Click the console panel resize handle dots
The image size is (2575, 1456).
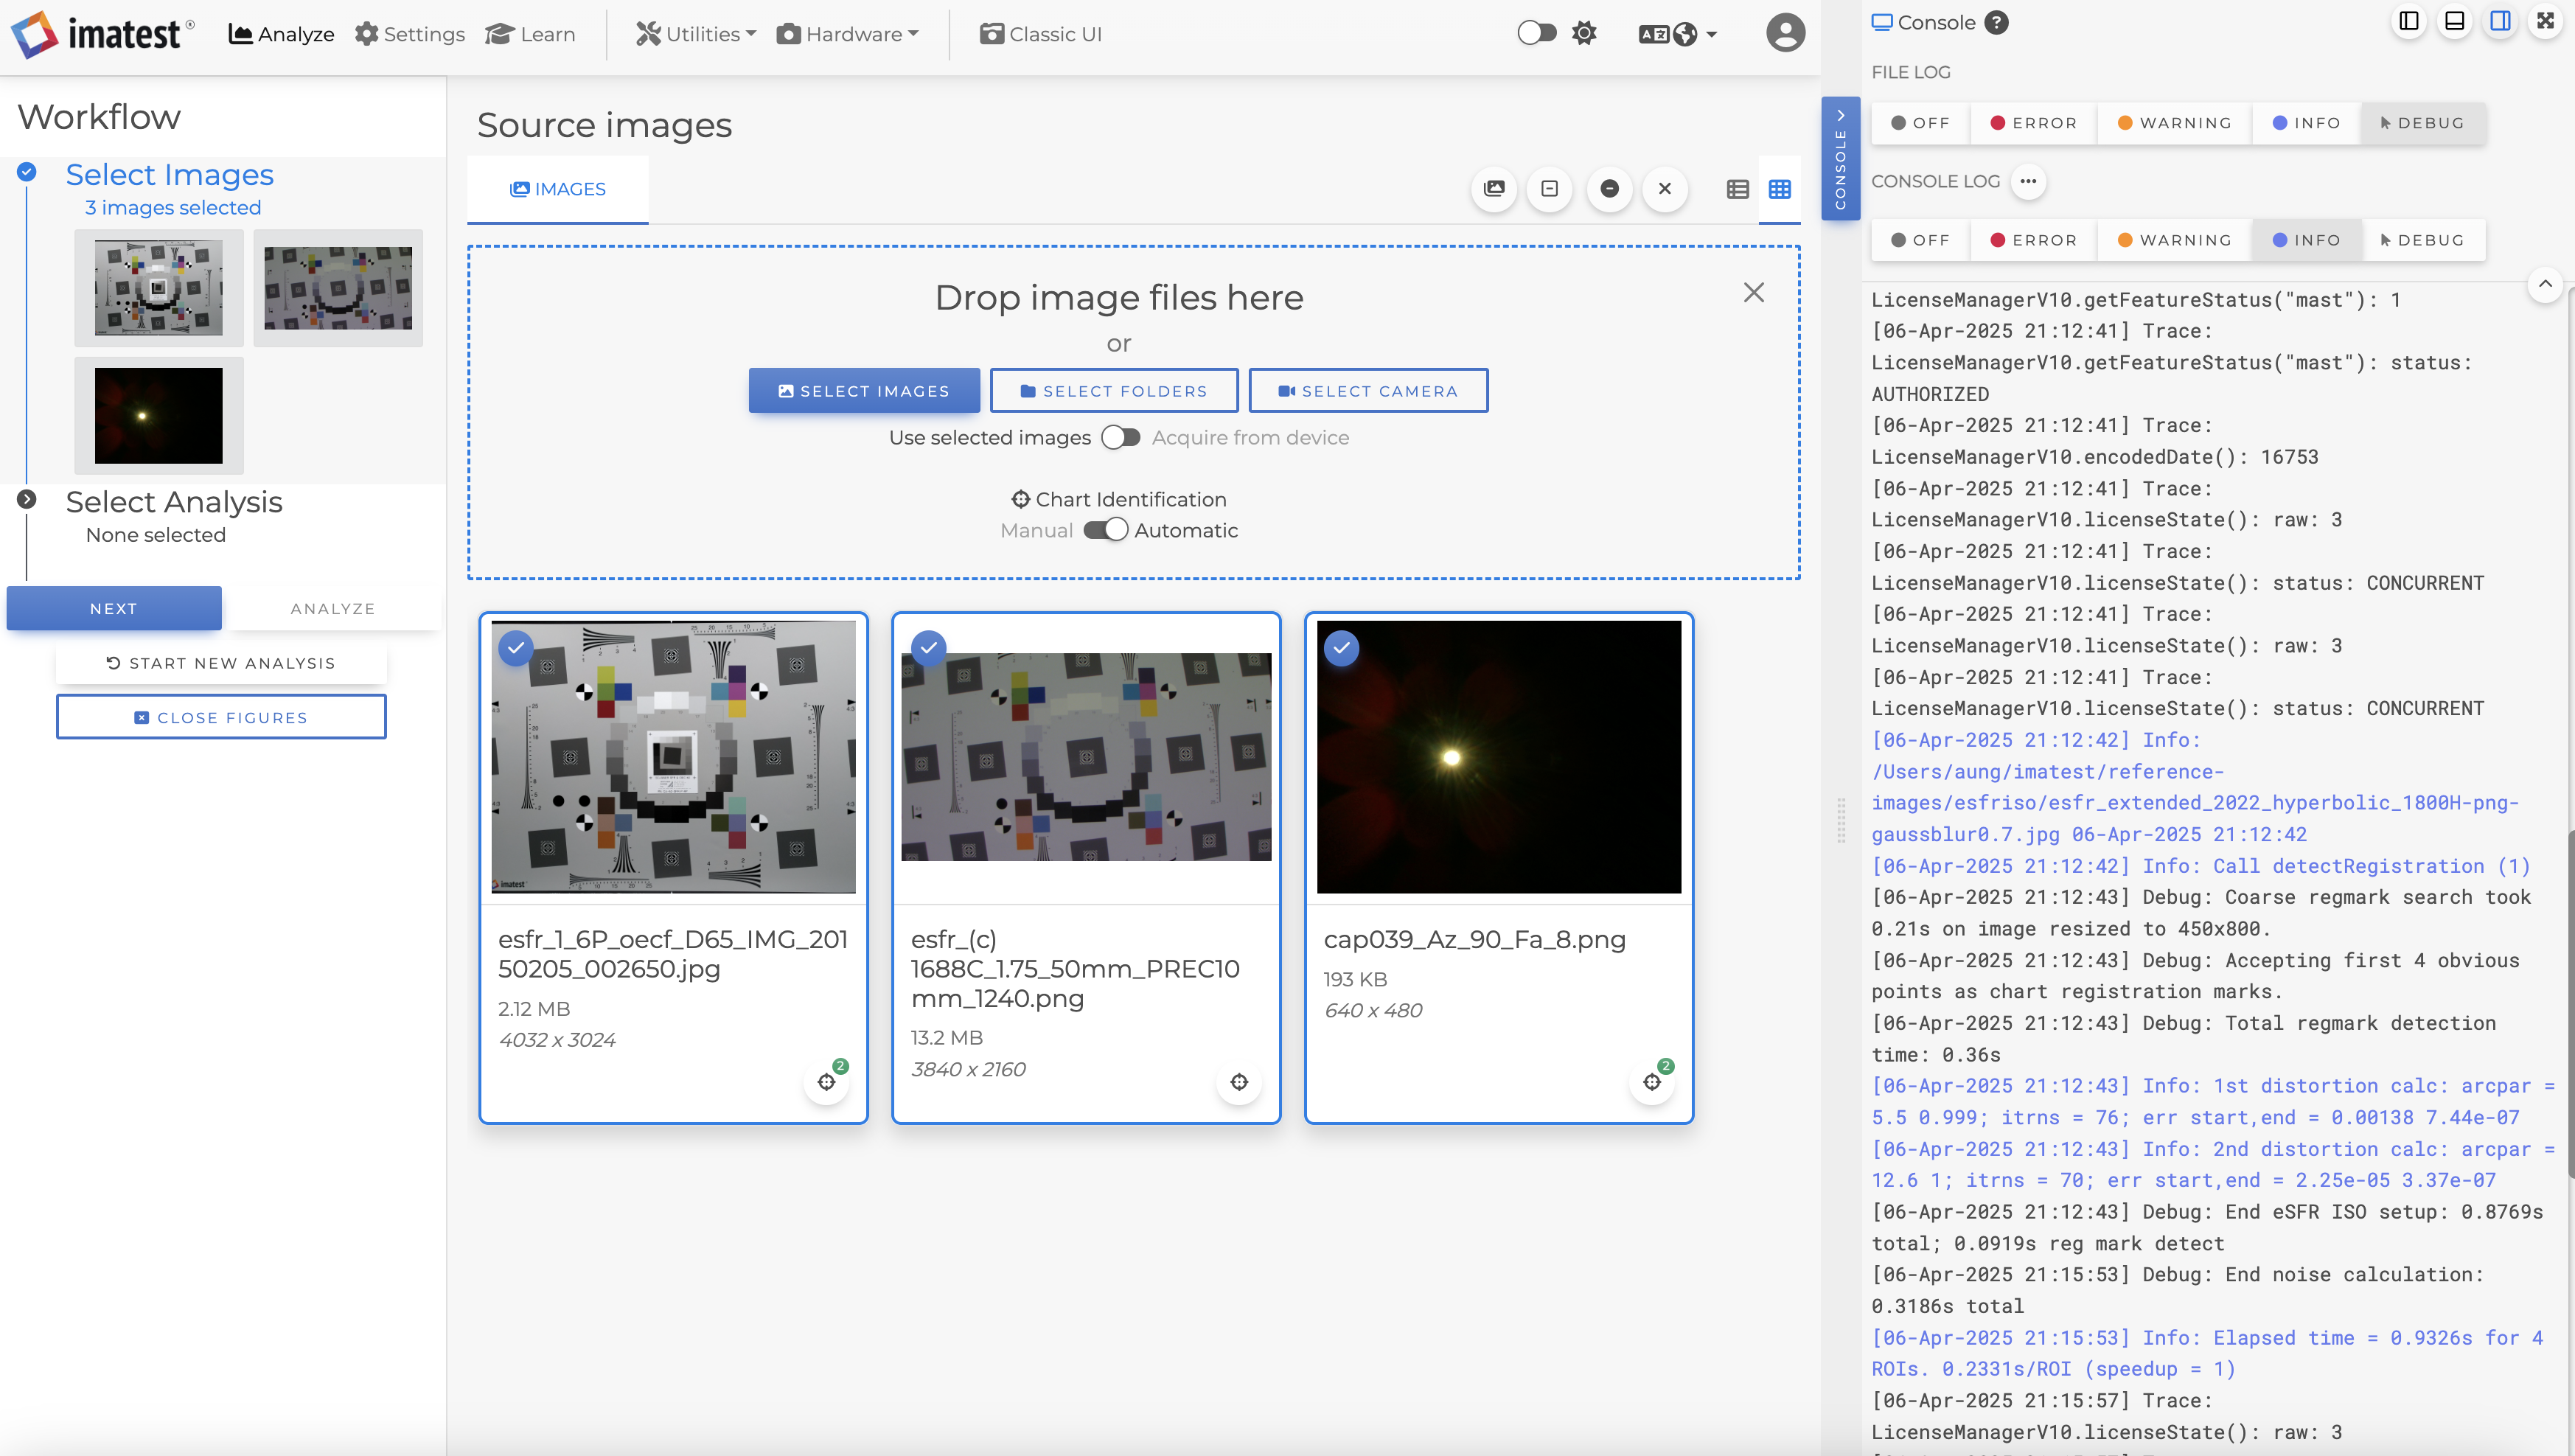[1841, 821]
